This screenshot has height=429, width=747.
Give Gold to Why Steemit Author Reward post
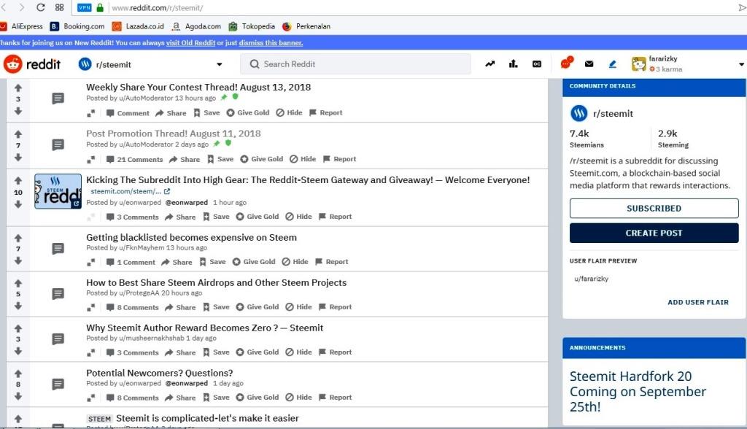(x=258, y=352)
